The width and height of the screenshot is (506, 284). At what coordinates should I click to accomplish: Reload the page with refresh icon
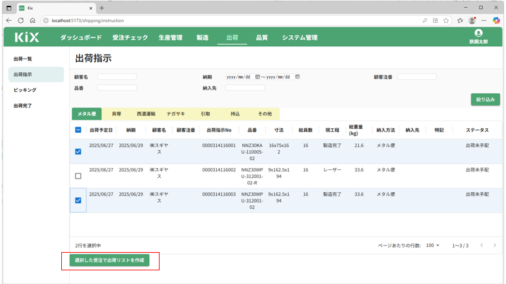click(x=21, y=20)
